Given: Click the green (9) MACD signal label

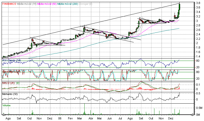Looking at the screenshot, I should click(18, 83).
